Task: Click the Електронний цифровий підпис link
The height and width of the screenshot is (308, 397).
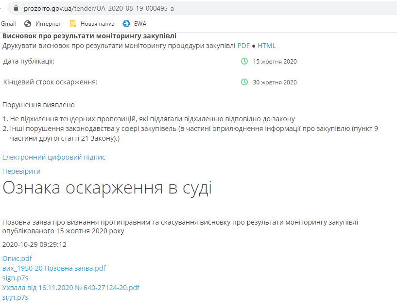Action: pos(53,157)
